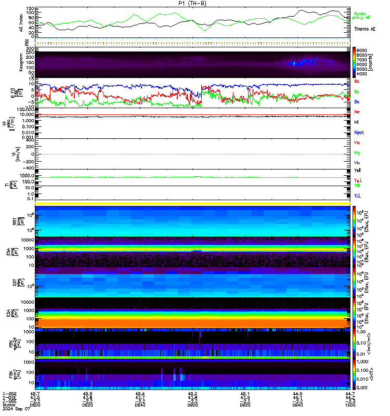Click the FBK magnetic field spectrogram panel

(x=192, y=374)
